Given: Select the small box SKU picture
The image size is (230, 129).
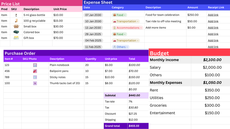Looking at the screenshot, I should [16, 26].
